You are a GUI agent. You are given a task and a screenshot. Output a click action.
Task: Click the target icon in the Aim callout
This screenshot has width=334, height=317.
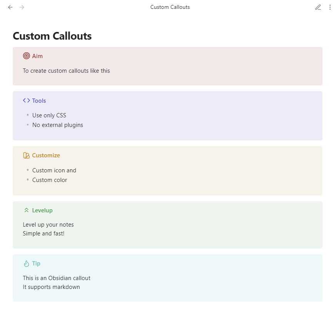pos(26,56)
